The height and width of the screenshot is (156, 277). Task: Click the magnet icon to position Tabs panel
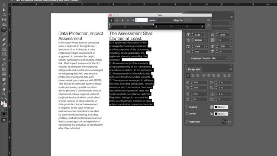tap(209, 26)
